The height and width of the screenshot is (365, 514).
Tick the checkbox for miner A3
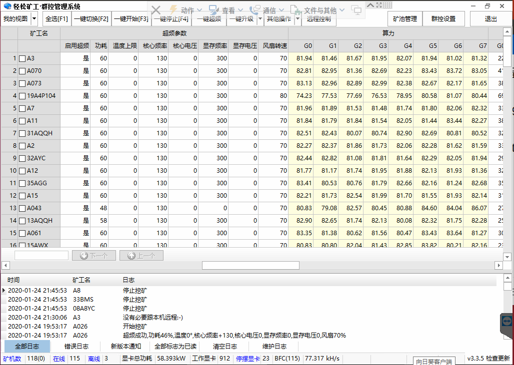22,58
